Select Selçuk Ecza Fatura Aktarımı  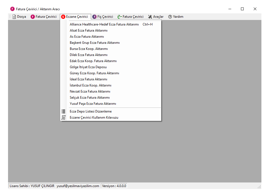pyautogui.click(x=111, y=98)
